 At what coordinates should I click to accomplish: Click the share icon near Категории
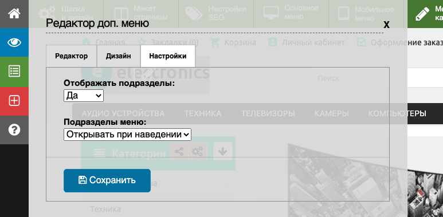tap(179, 152)
